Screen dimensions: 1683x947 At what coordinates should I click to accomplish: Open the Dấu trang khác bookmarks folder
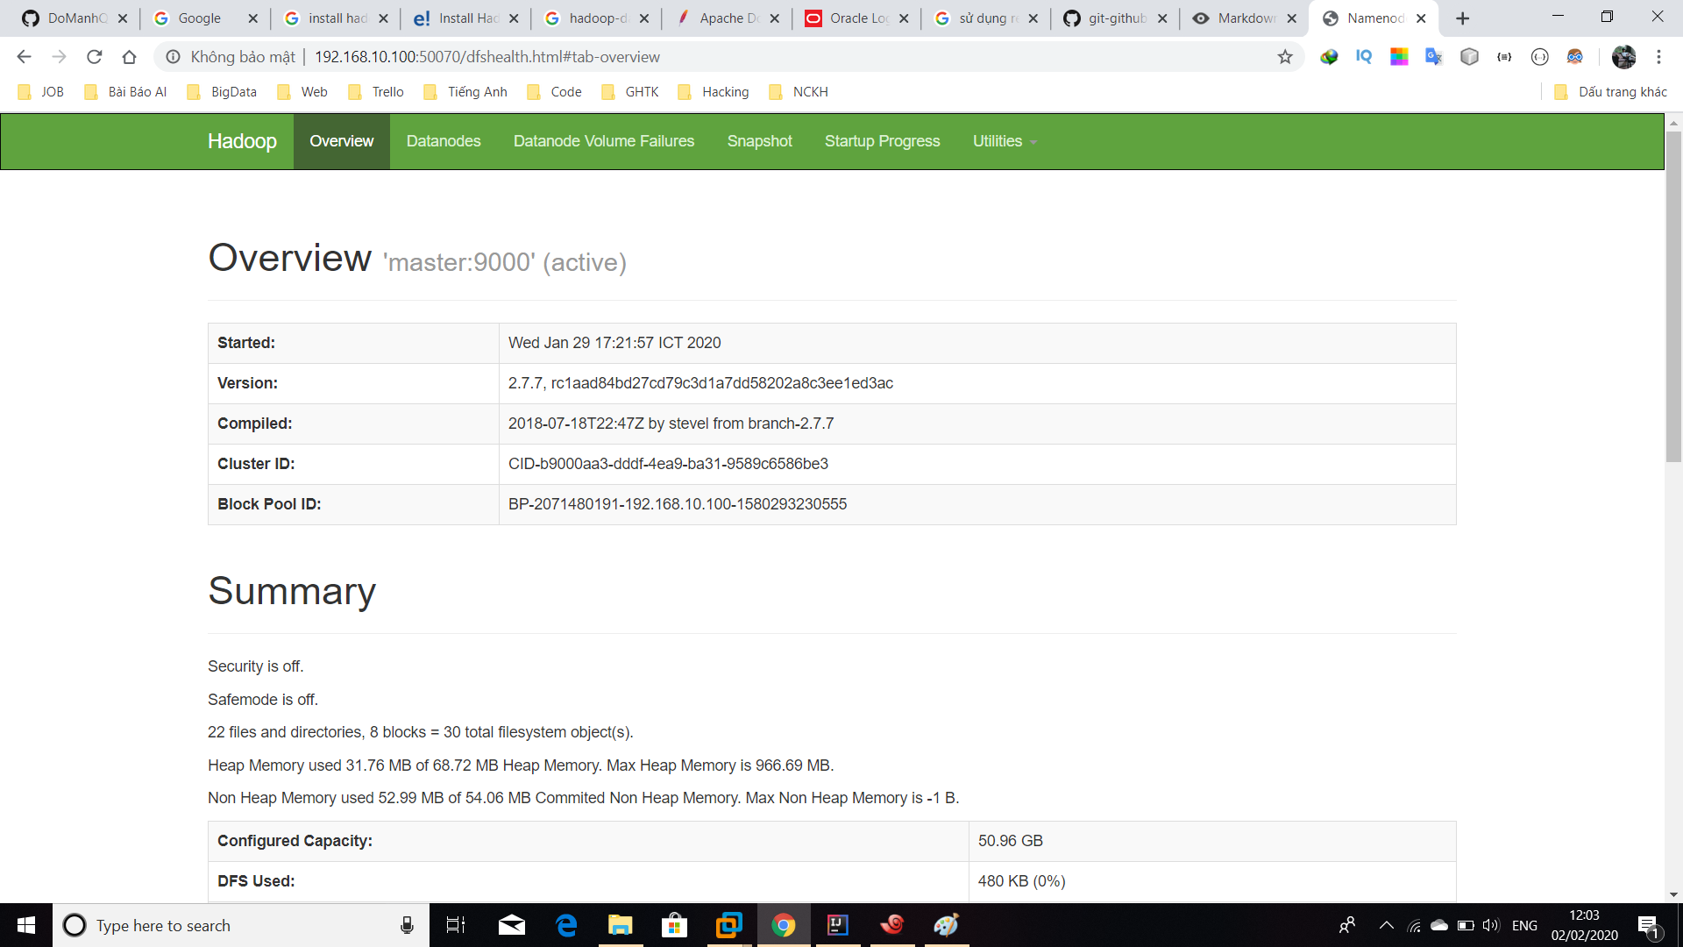(x=1612, y=92)
